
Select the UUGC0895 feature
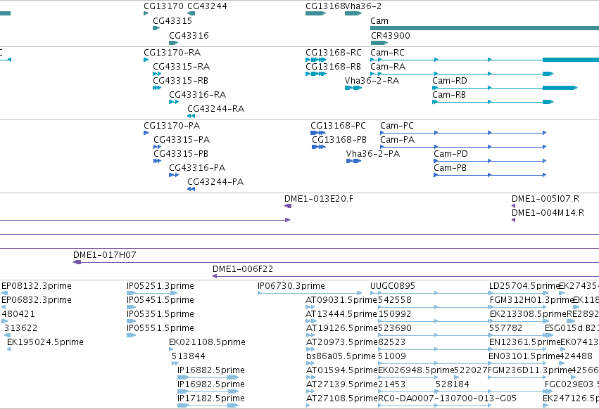pyautogui.click(x=392, y=286)
